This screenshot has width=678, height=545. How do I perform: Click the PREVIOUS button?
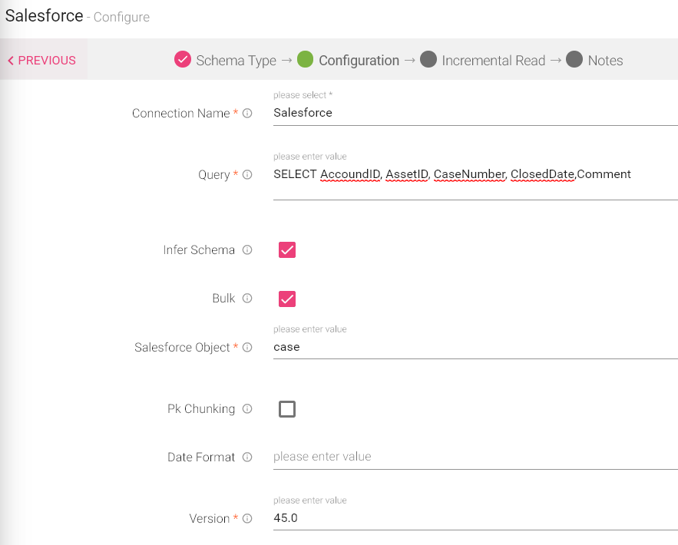(x=42, y=59)
